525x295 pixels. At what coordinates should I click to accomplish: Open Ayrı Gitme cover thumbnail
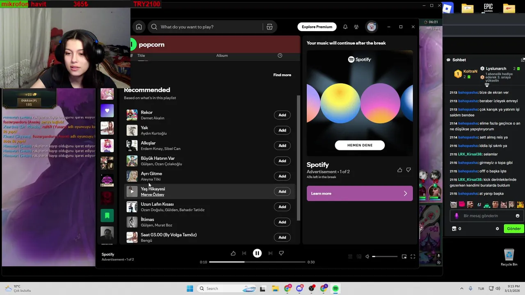(132, 176)
